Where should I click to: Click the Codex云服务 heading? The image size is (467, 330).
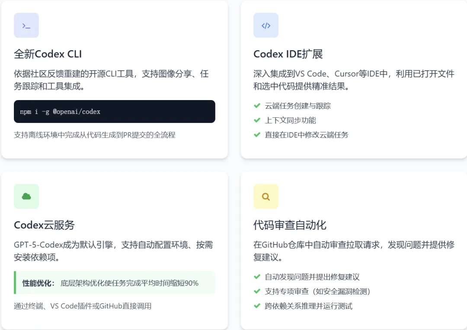coord(44,225)
